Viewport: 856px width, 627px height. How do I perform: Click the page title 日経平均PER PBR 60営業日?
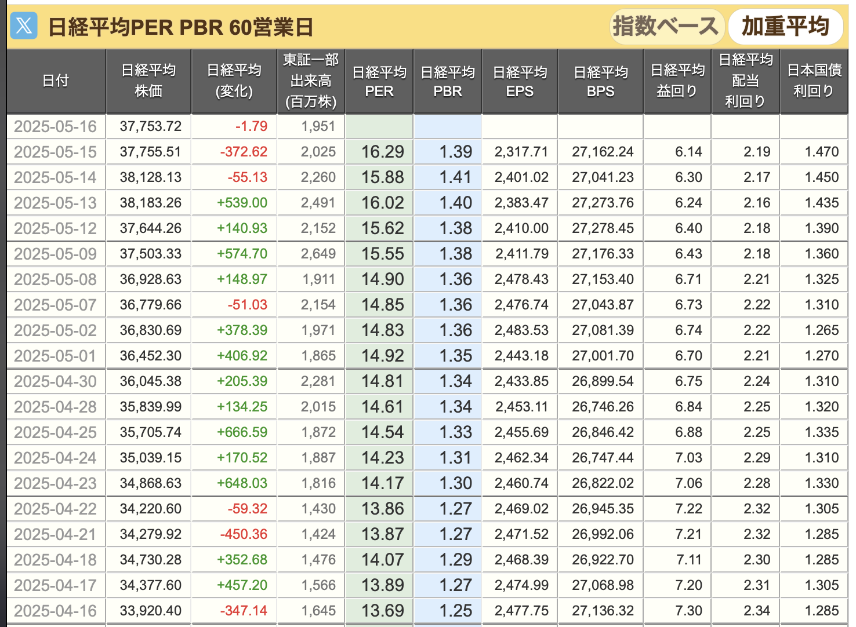coord(180,27)
